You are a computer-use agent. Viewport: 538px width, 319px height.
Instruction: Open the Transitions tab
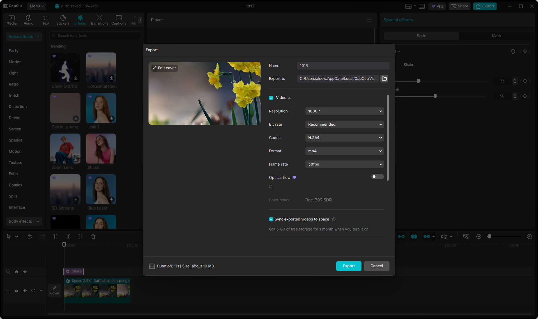point(99,20)
